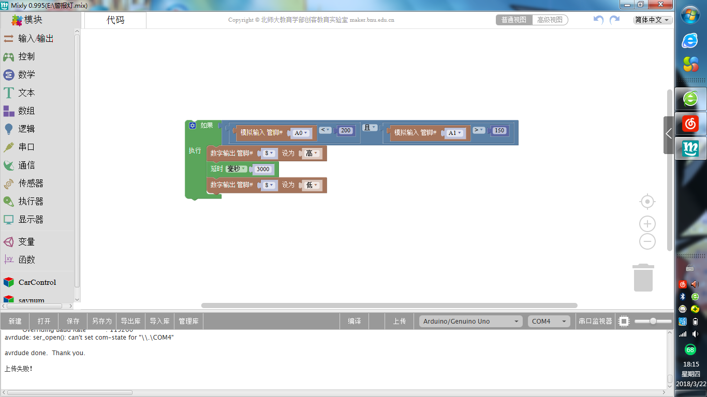Click the 上传 button

(x=399, y=321)
